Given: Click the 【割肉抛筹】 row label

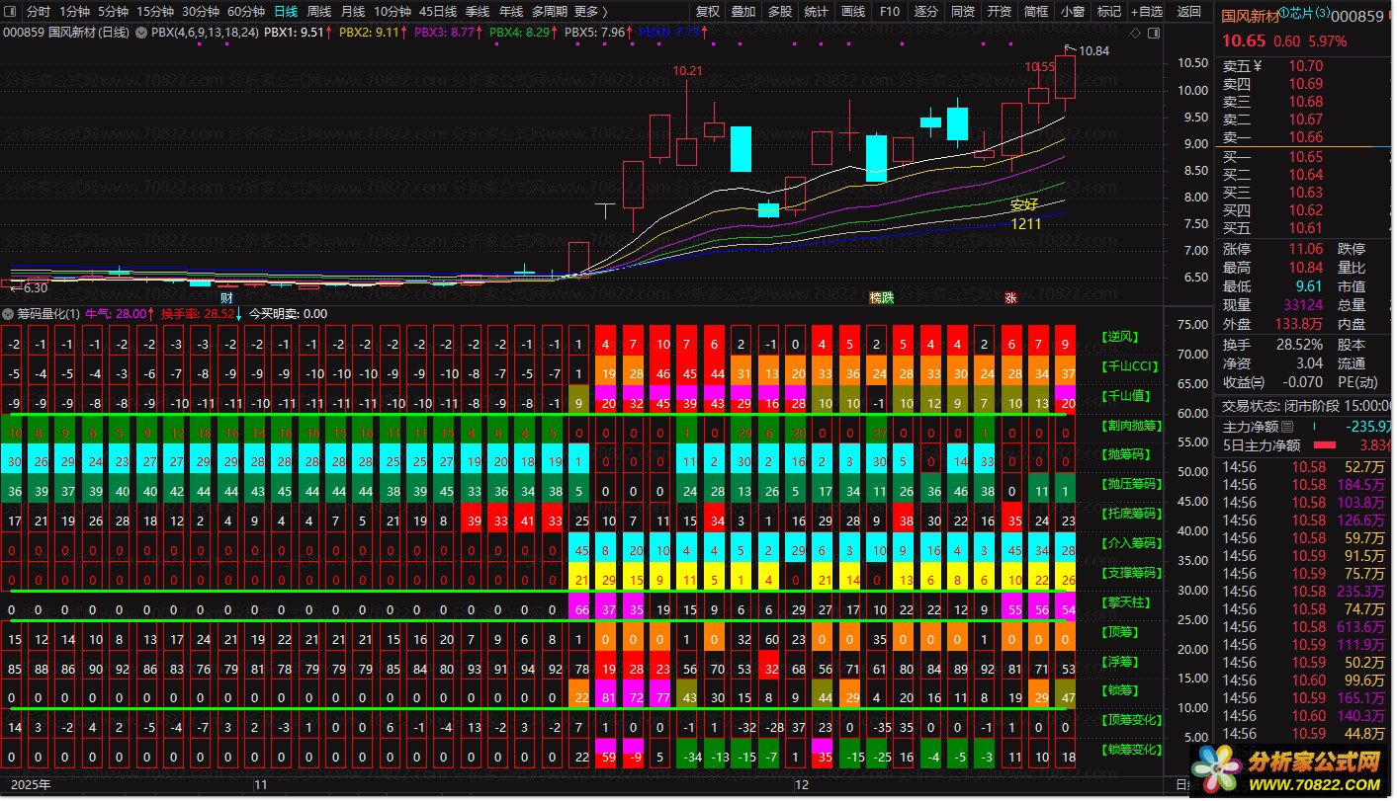Looking at the screenshot, I should coord(1132,426).
